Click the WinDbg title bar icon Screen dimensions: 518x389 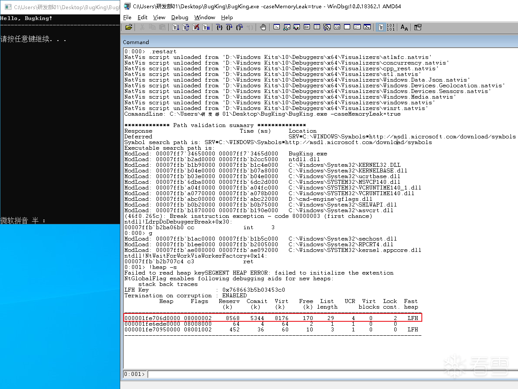pyautogui.click(x=127, y=6)
